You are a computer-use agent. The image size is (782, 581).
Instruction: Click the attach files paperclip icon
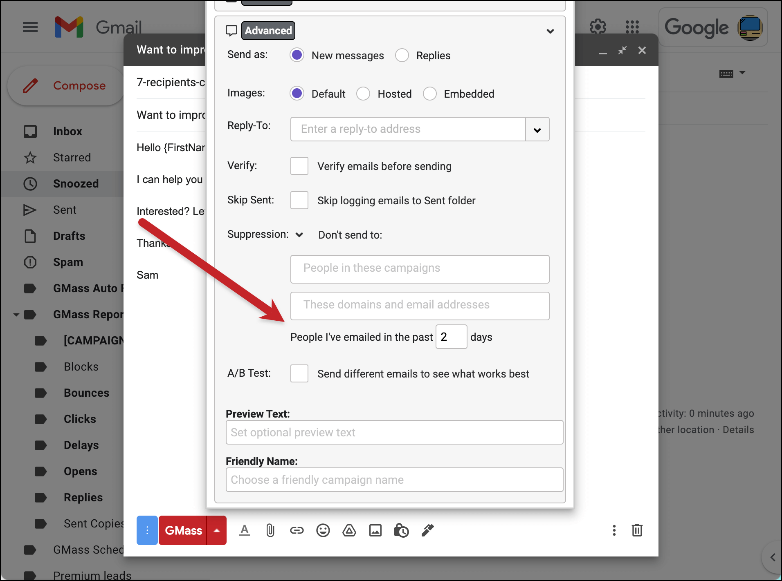tap(270, 530)
